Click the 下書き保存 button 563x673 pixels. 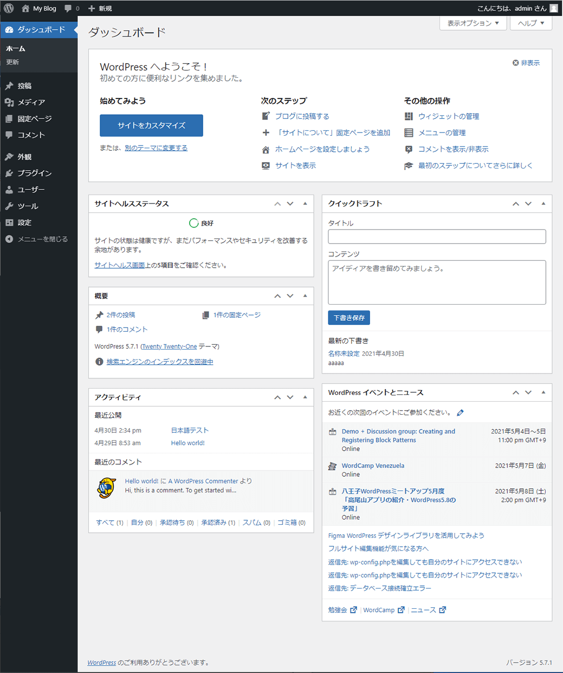(349, 318)
